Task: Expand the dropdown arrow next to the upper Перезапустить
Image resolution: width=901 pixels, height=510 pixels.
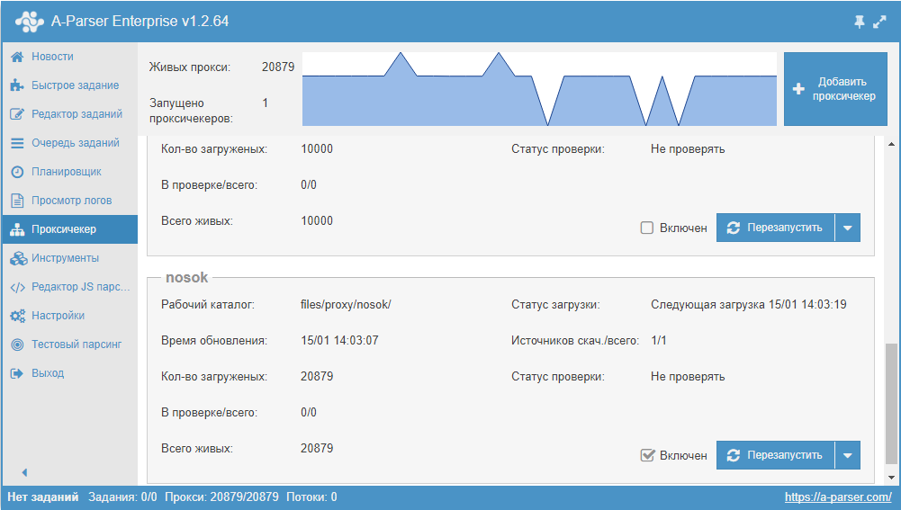Action: click(848, 228)
